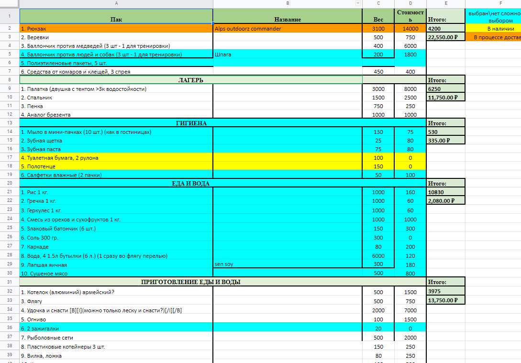
Task: Select weight 3100 for Рюкзак
Action: 378,29
